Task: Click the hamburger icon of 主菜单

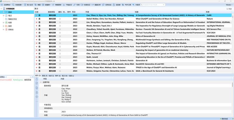Action: (x=2, y=5)
